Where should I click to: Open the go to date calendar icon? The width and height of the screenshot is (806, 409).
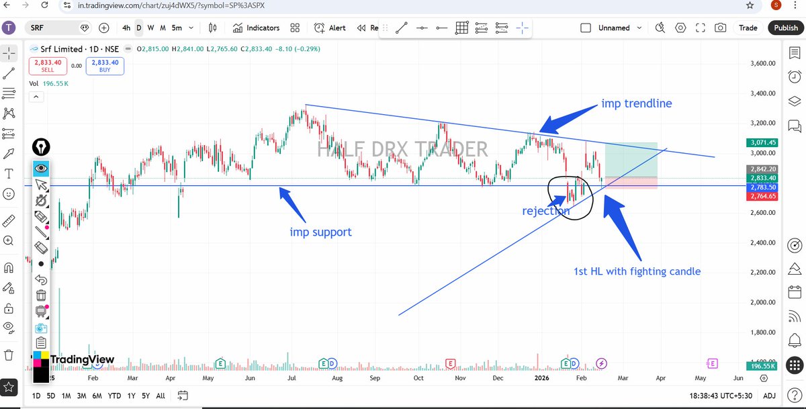[183, 396]
